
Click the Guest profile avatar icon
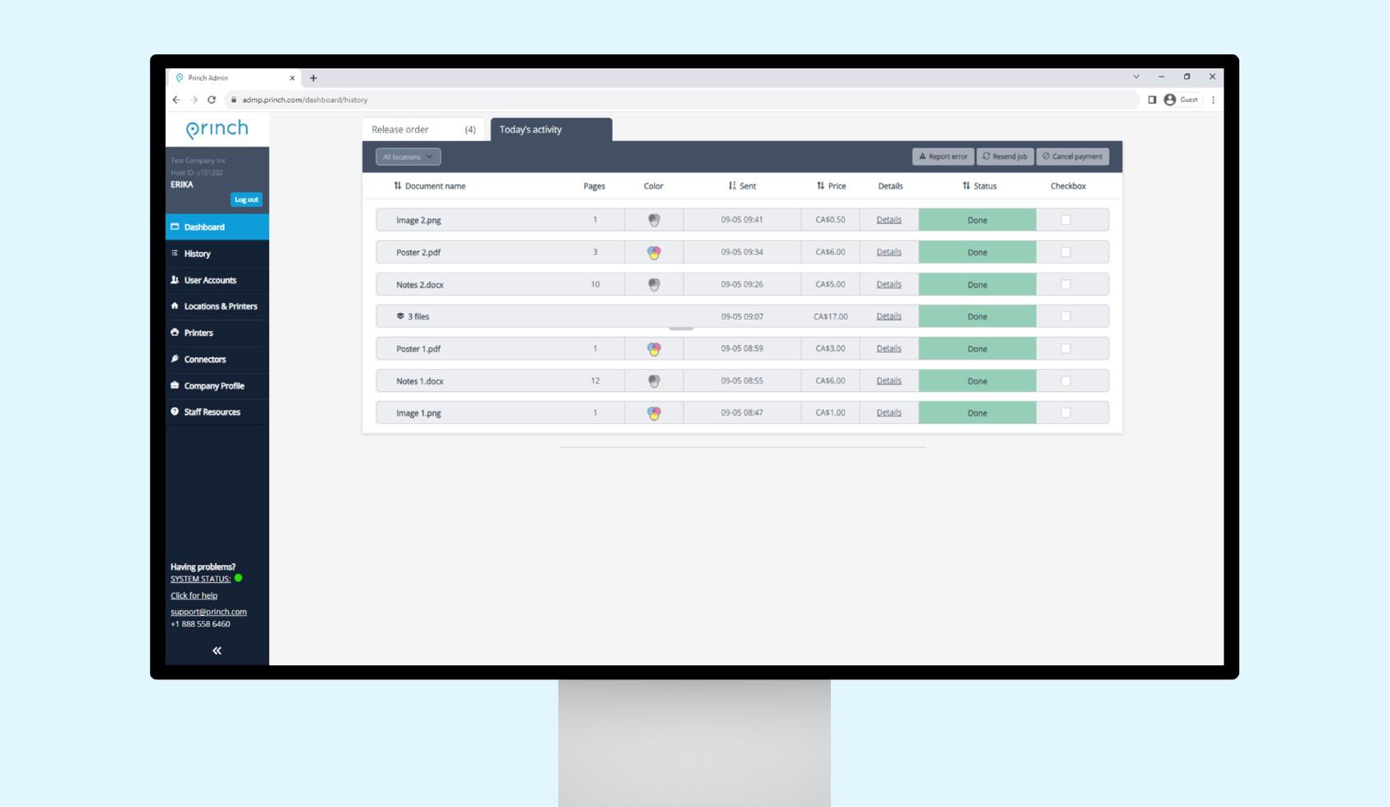tap(1169, 100)
